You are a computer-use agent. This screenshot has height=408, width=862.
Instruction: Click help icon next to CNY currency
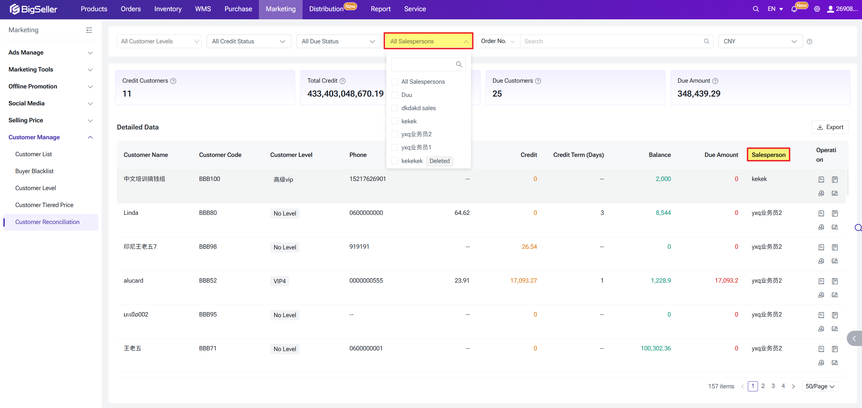point(809,42)
